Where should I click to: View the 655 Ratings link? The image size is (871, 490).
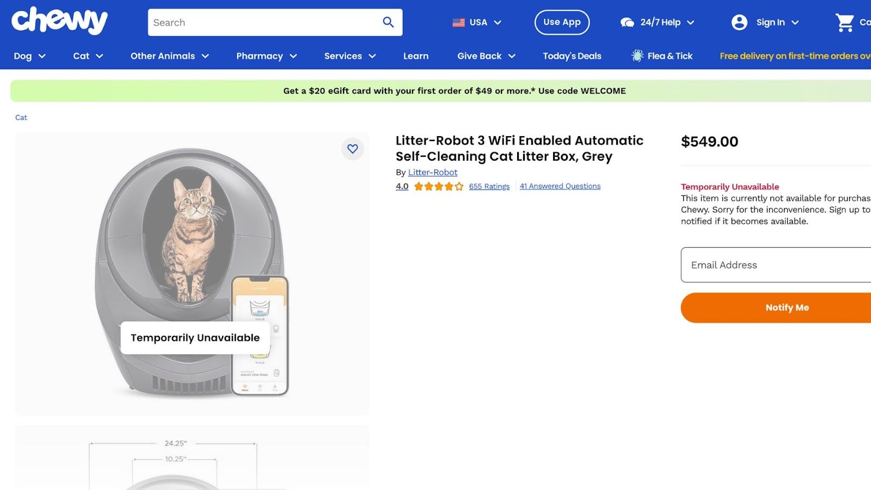click(489, 186)
